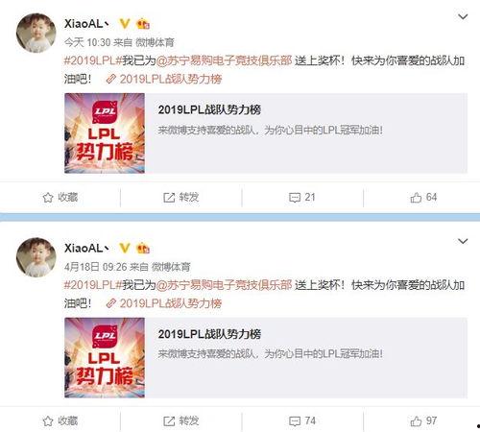Follow the 2019LPL战队势力榜 link in first post

tap(164, 79)
